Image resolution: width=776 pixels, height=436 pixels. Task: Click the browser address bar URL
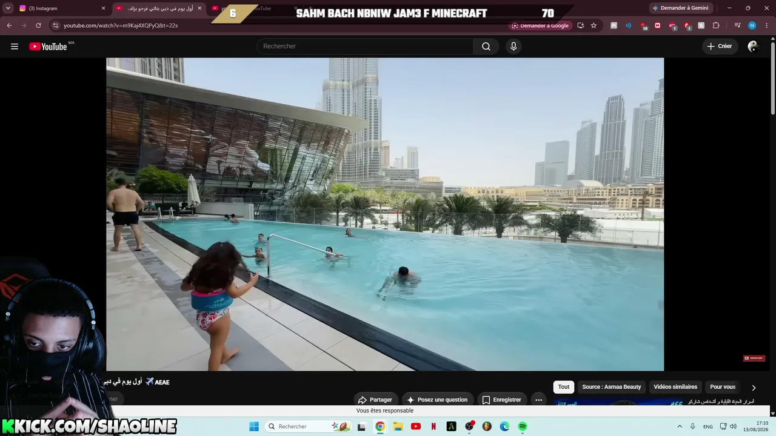point(121,25)
